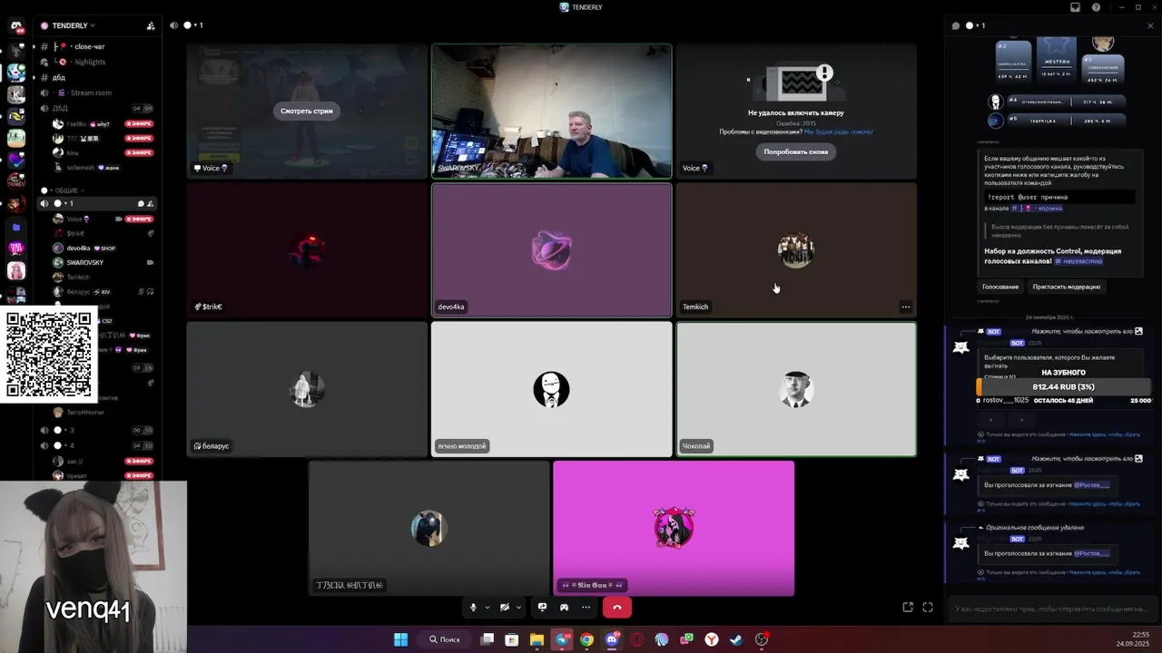Viewport: 1162px width, 653px height.
Task: Select user kina in ДБД channel
Action: pyautogui.click(x=73, y=152)
